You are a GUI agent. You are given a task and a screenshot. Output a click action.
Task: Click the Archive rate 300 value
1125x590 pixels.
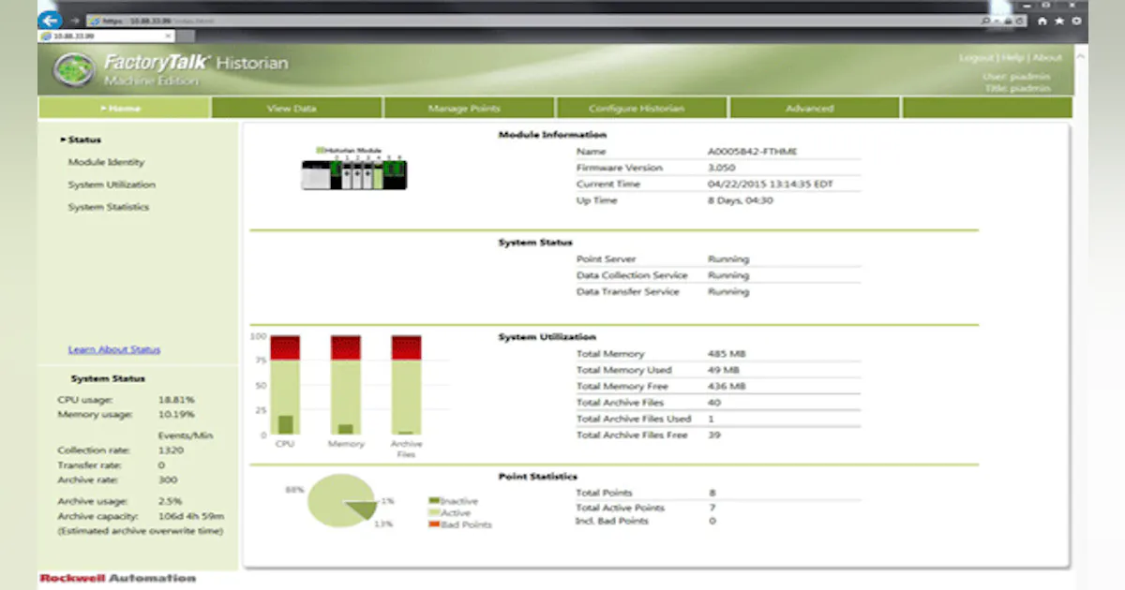[169, 480]
